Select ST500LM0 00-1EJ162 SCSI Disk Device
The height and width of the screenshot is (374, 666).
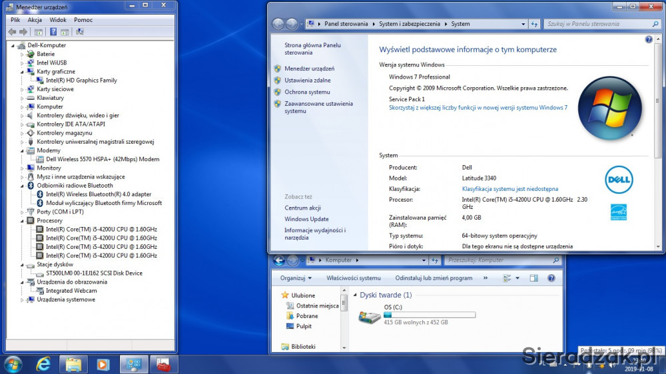pos(94,273)
